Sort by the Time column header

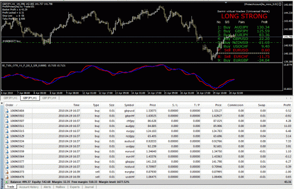click(x=76, y=105)
